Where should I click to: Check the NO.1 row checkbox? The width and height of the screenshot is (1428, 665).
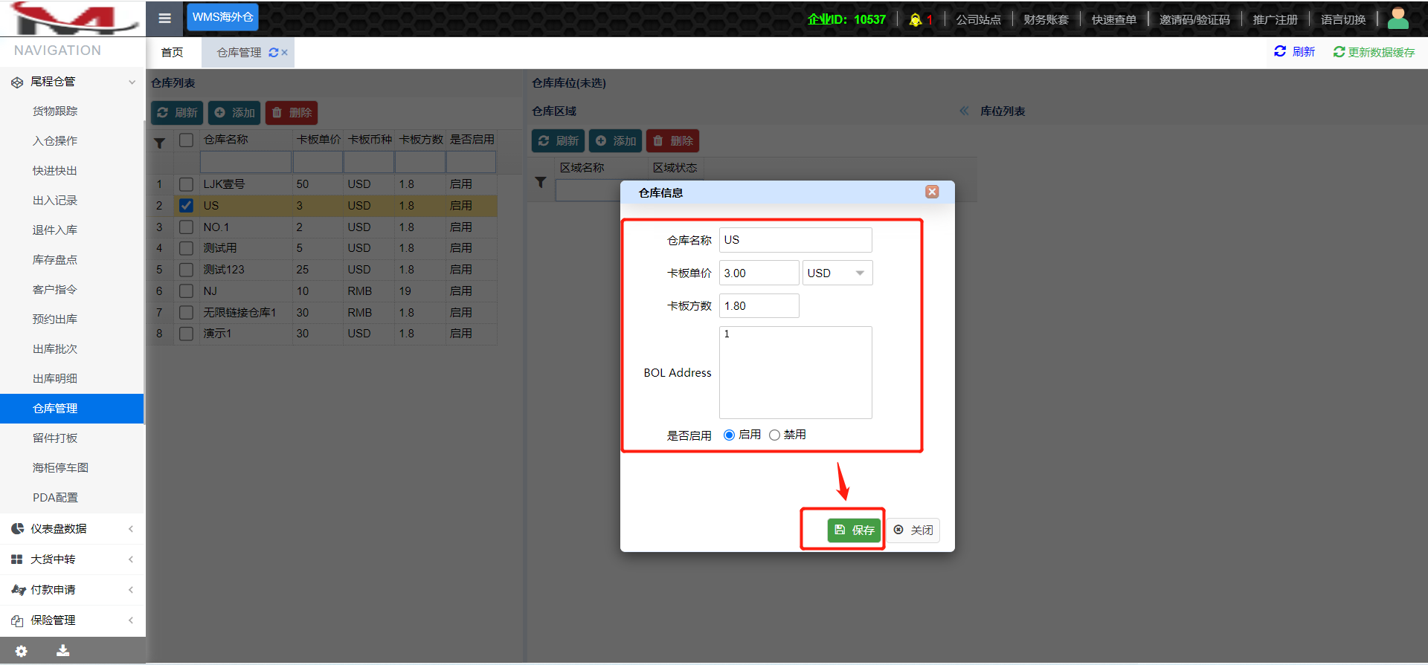pyautogui.click(x=187, y=227)
